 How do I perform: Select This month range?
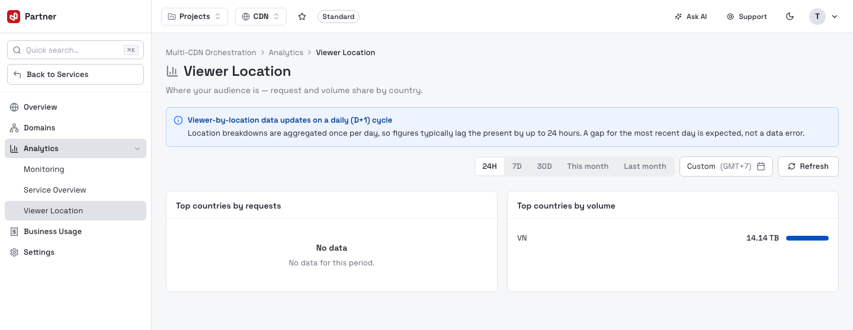point(588,166)
